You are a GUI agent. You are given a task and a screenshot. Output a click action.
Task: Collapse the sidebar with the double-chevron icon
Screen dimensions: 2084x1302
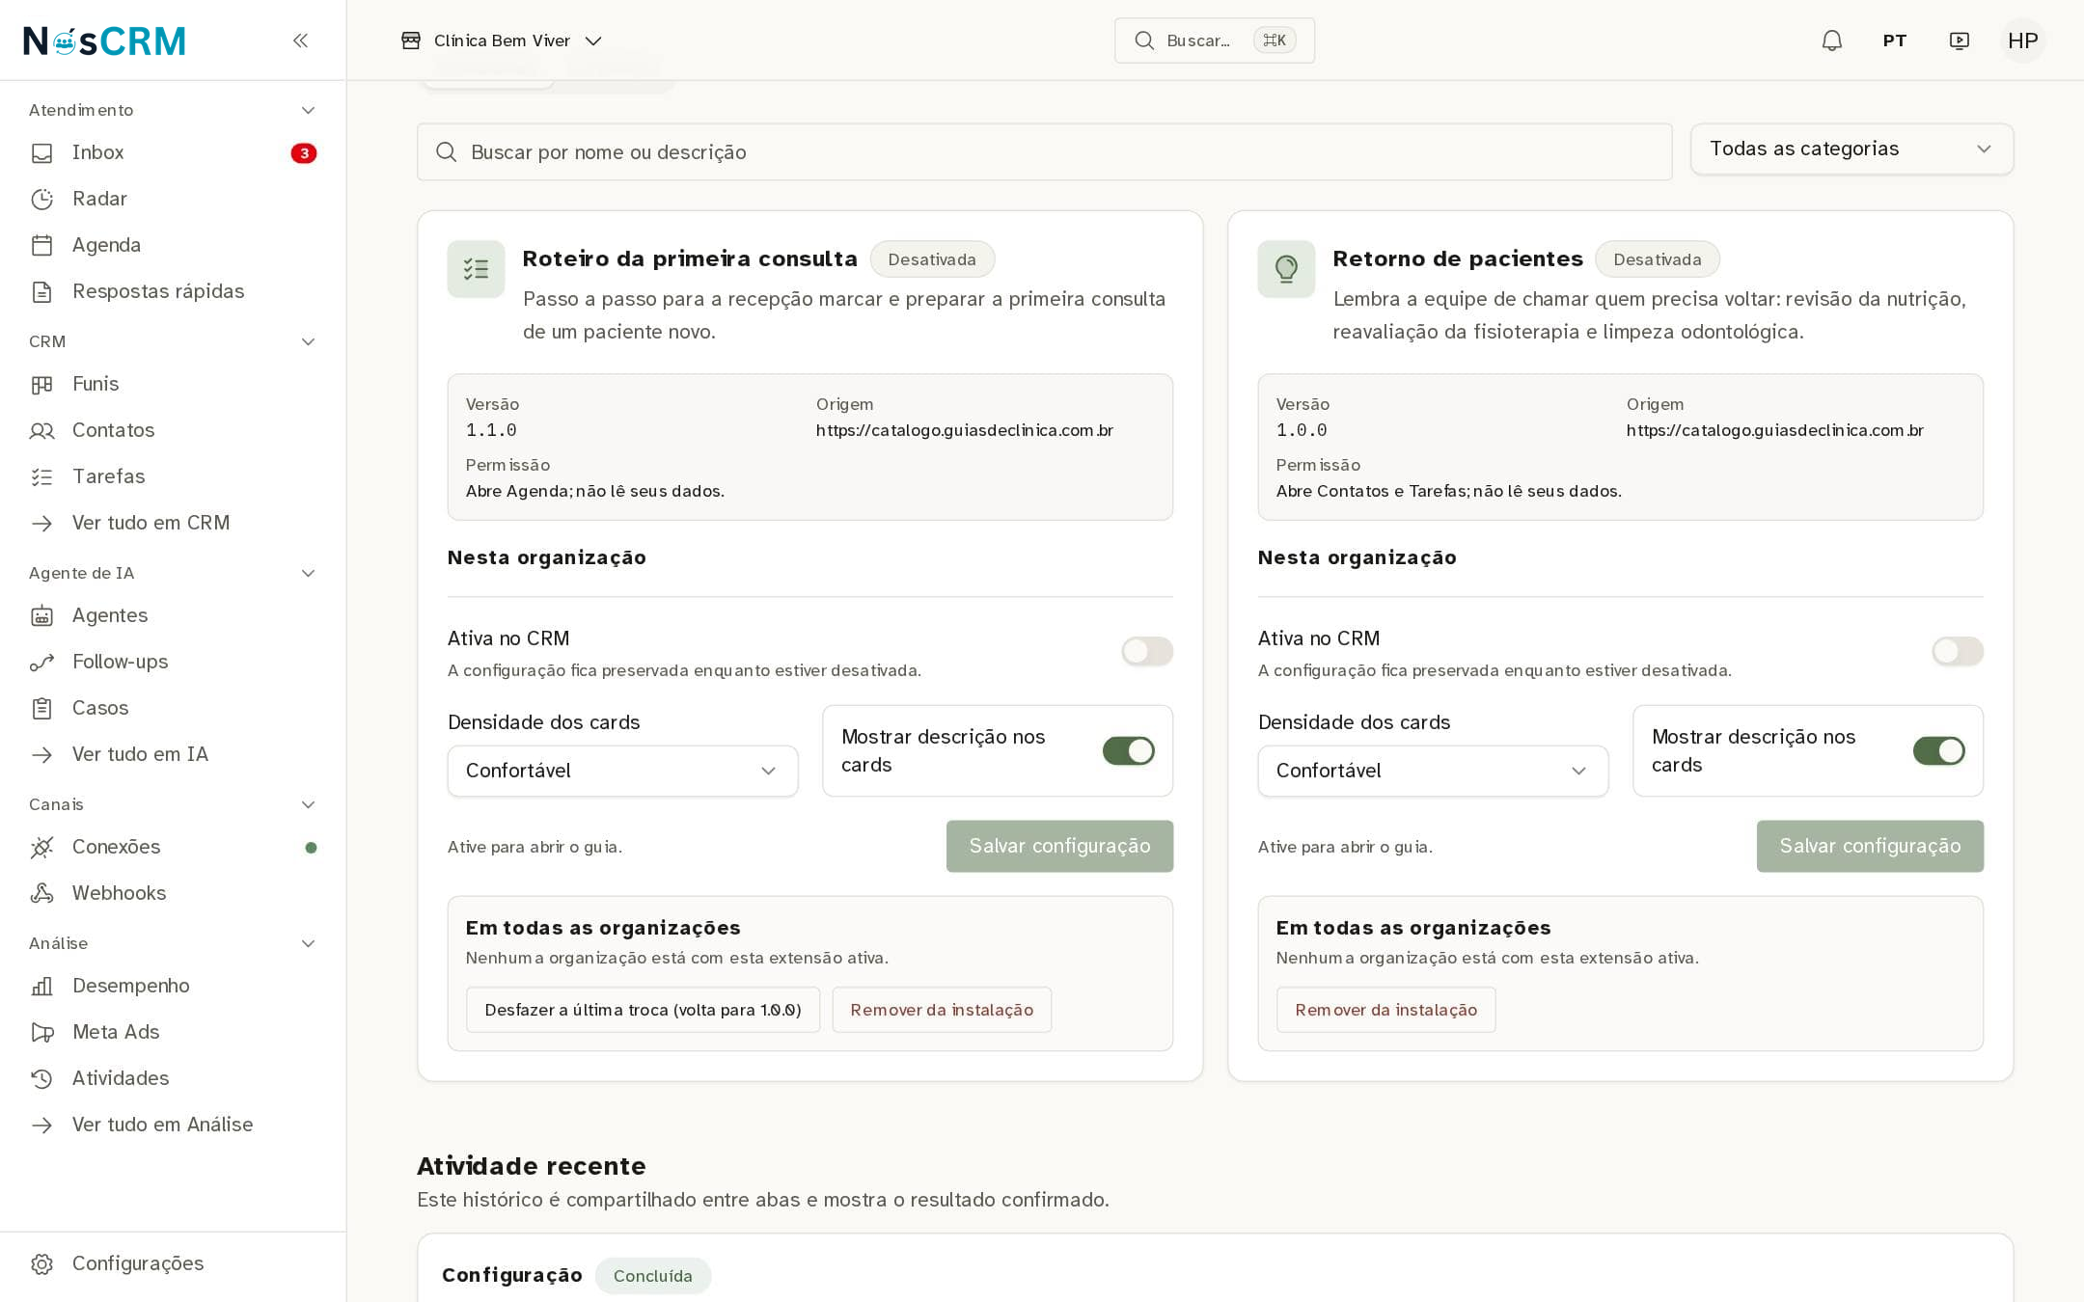(300, 41)
